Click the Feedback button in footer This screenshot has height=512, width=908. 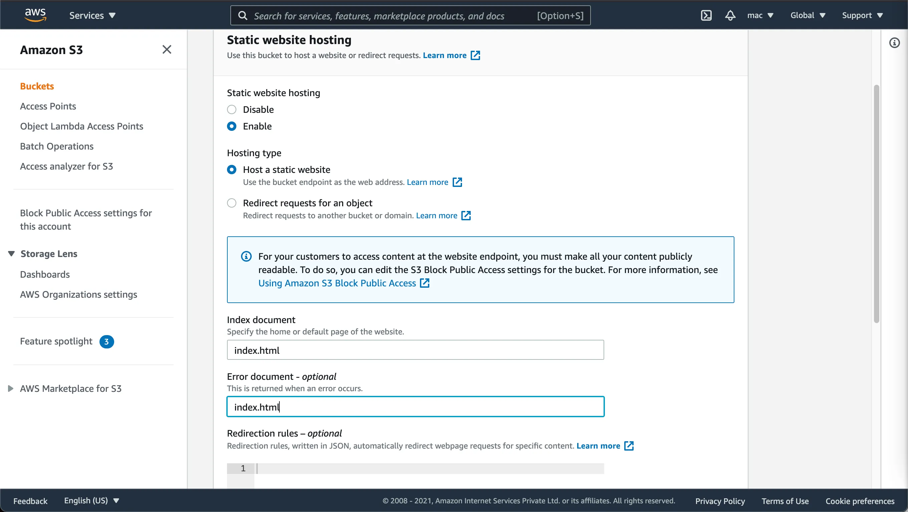pyautogui.click(x=30, y=501)
